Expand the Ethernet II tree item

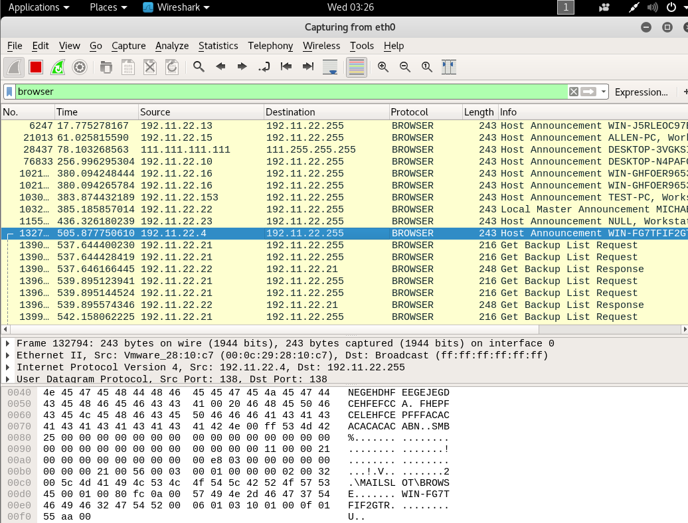pyautogui.click(x=8, y=356)
